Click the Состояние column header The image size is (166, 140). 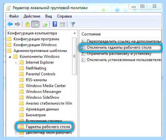[x=91, y=34]
